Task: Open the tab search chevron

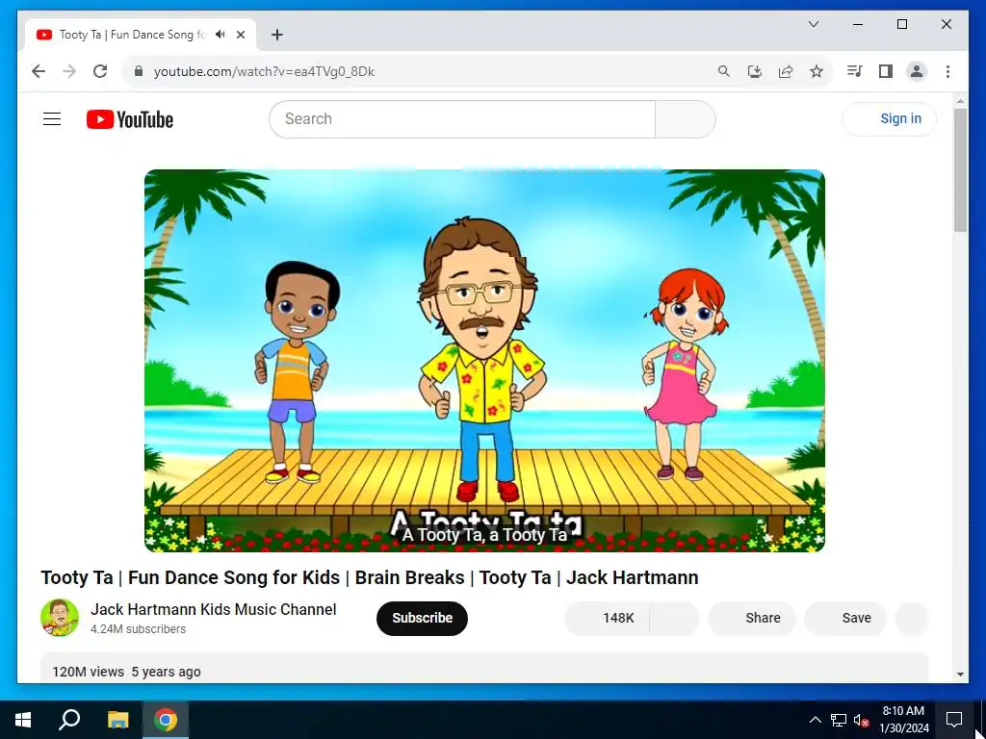Action: coord(813,24)
